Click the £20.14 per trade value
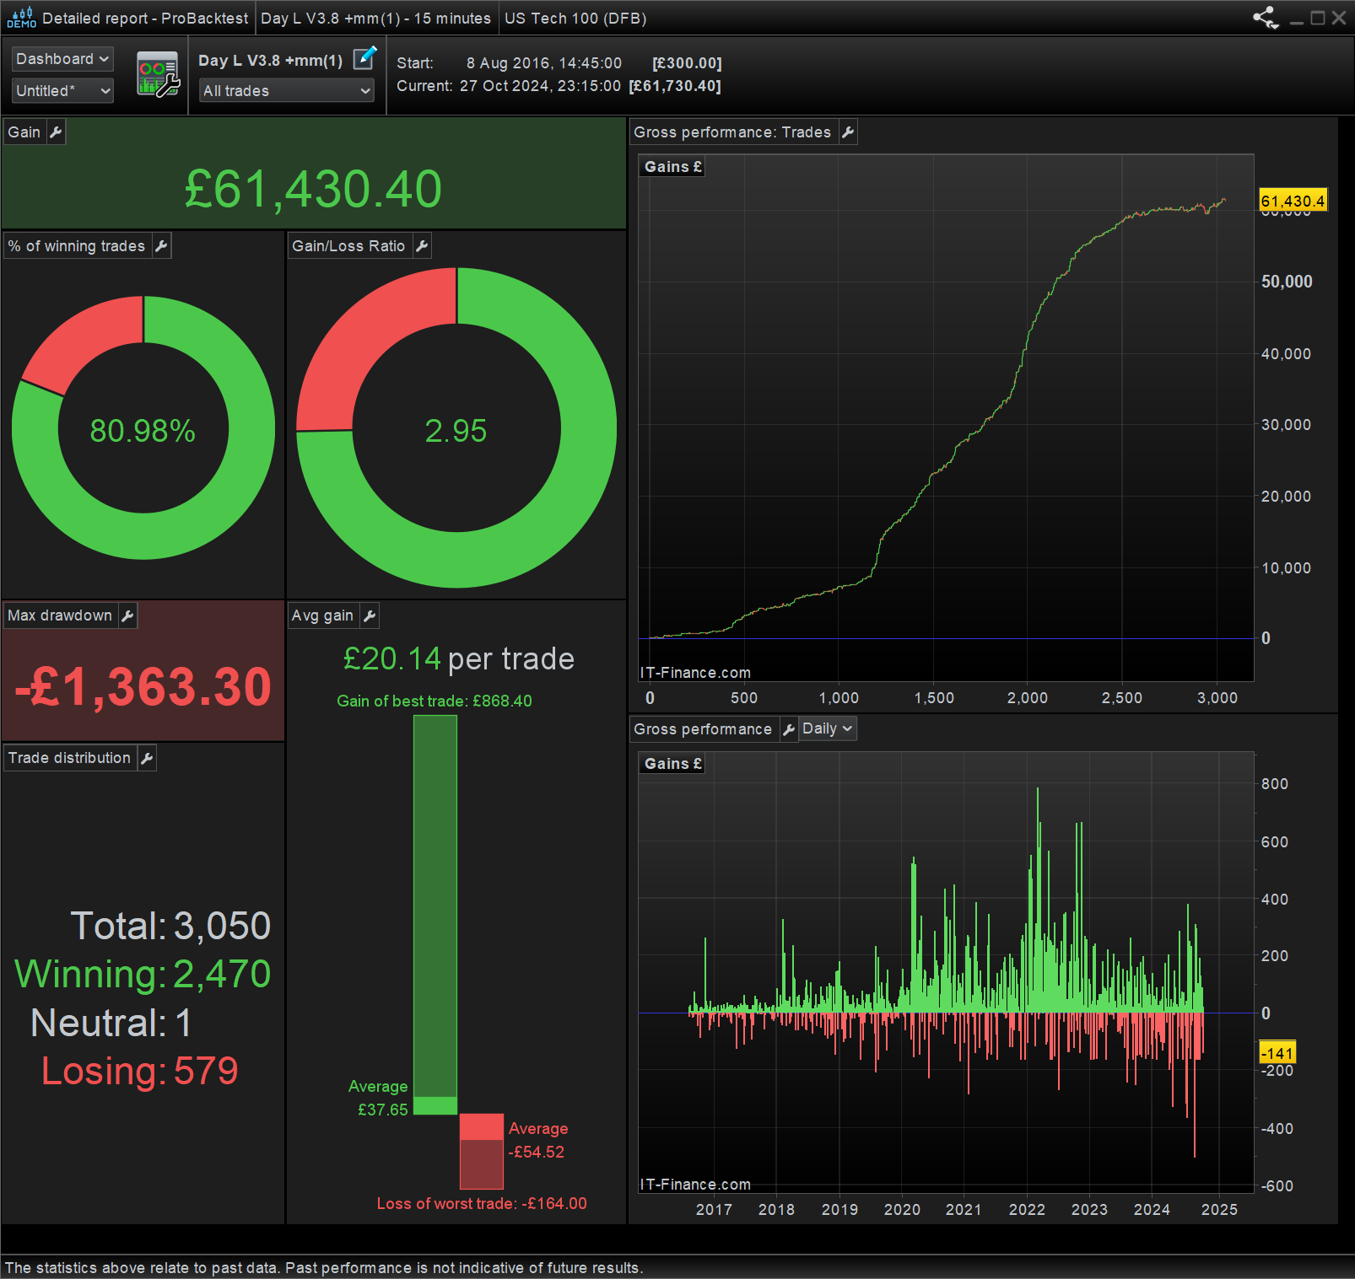Viewport: 1355px width, 1279px height. [459, 659]
